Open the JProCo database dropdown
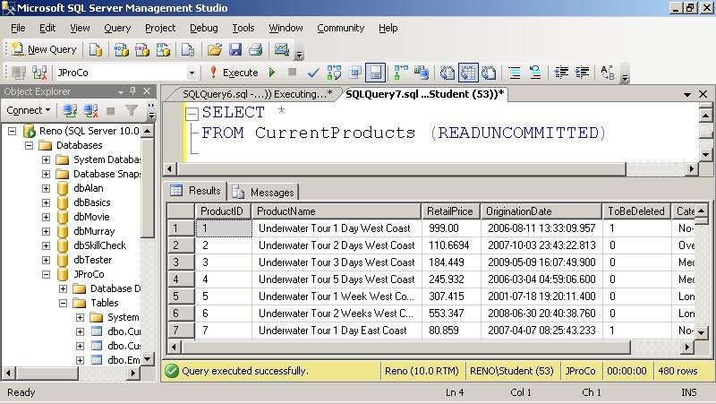Screen dimensions: 716x404 click(x=192, y=73)
